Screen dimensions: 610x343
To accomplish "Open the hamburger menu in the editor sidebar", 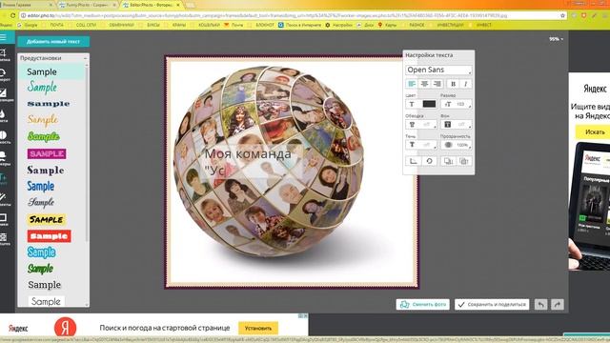I will (x=4, y=37).
